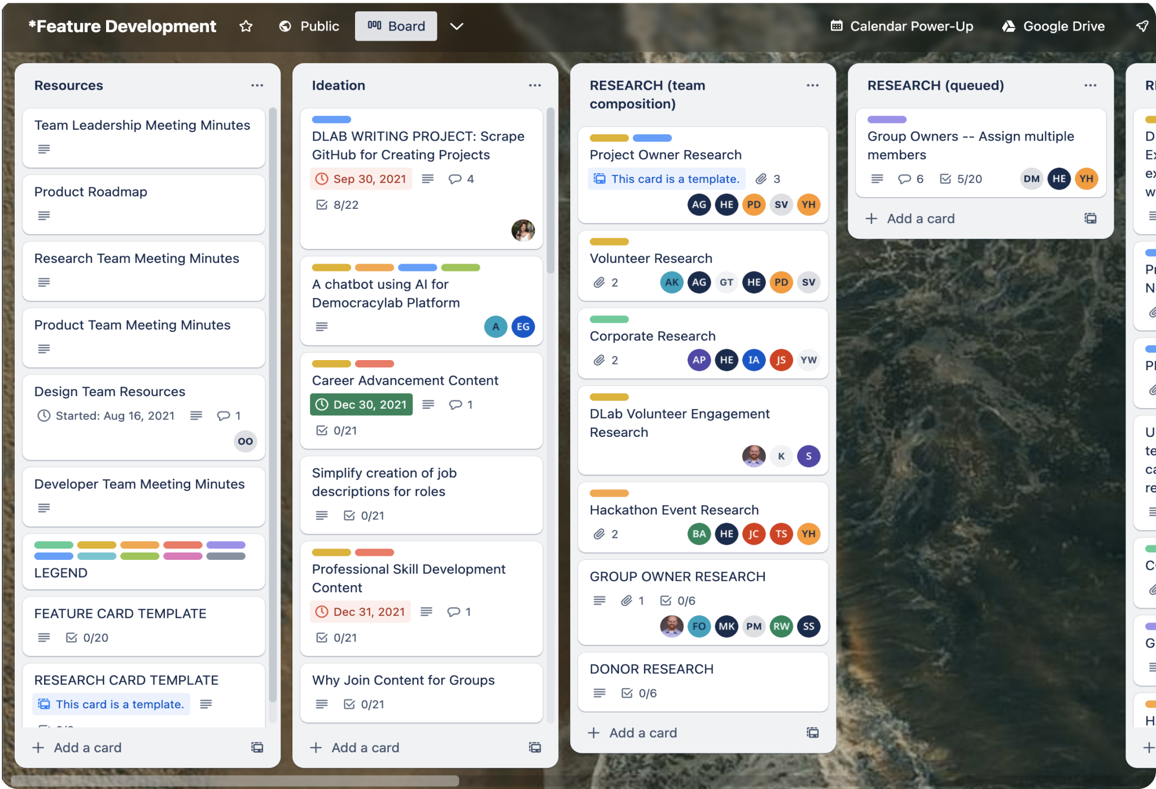Switch to Board view tab
The height and width of the screenshot is (789, 1156).
coord(396,27)
